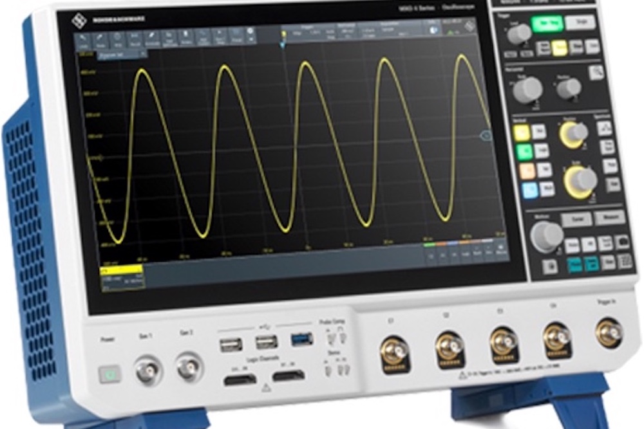Toggle acquisition with the green Run/Stop button
The width and height of the screenshot is (644, 429).
coord(547,23)
